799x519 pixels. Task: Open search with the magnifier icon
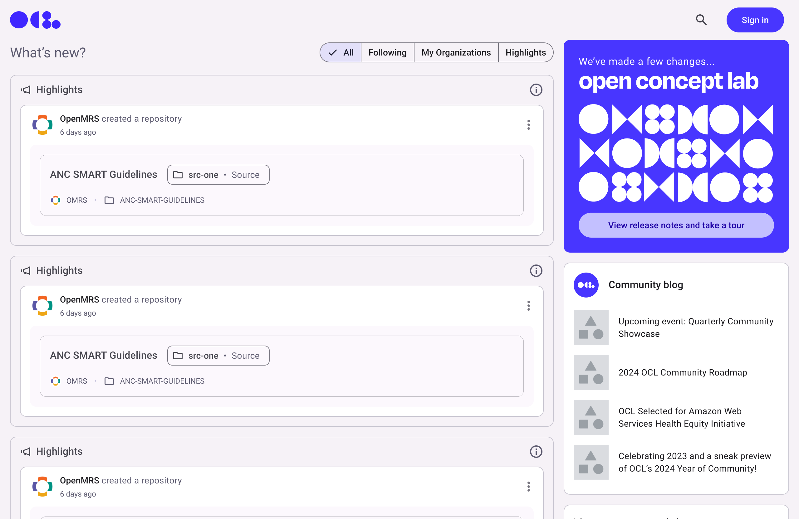(701, 20)
